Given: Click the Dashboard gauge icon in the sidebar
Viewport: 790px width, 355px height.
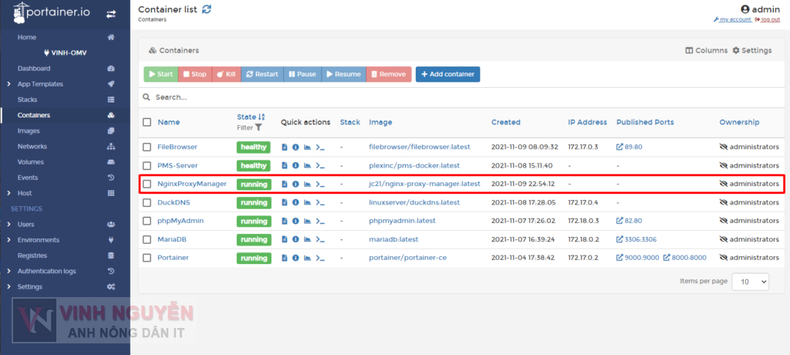Looking at the screenshot, I should (x=111, y=69).
